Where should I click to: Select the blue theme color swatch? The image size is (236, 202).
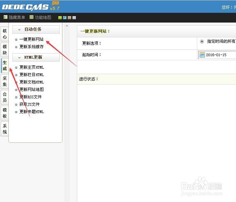coord(65,18)
